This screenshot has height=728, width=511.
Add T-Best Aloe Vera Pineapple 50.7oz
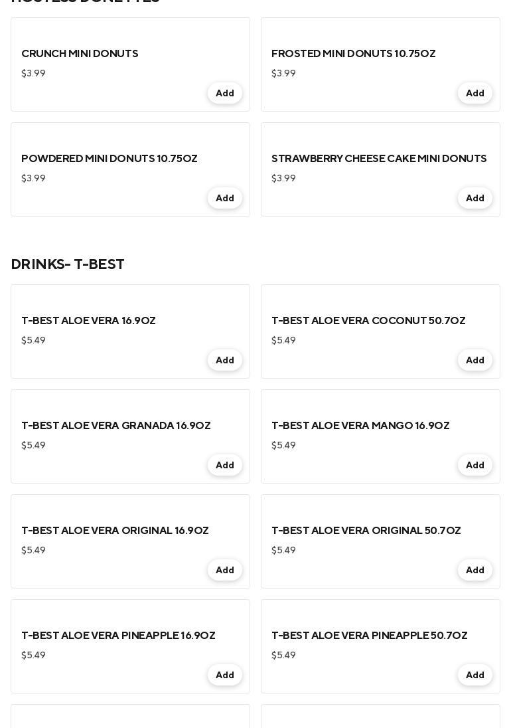(475, 676)
